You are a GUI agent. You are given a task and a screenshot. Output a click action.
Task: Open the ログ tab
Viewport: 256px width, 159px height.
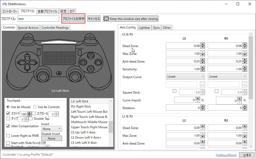[72, 11]
